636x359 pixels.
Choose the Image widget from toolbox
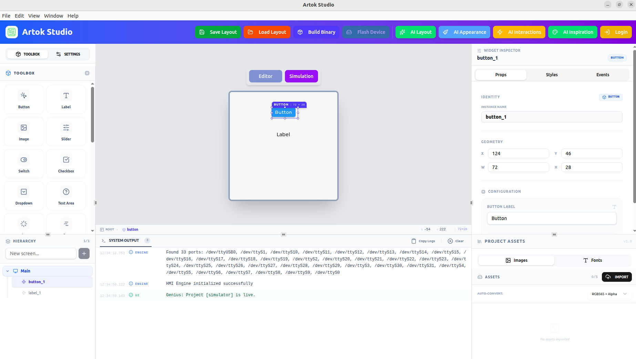coord(24,131)
